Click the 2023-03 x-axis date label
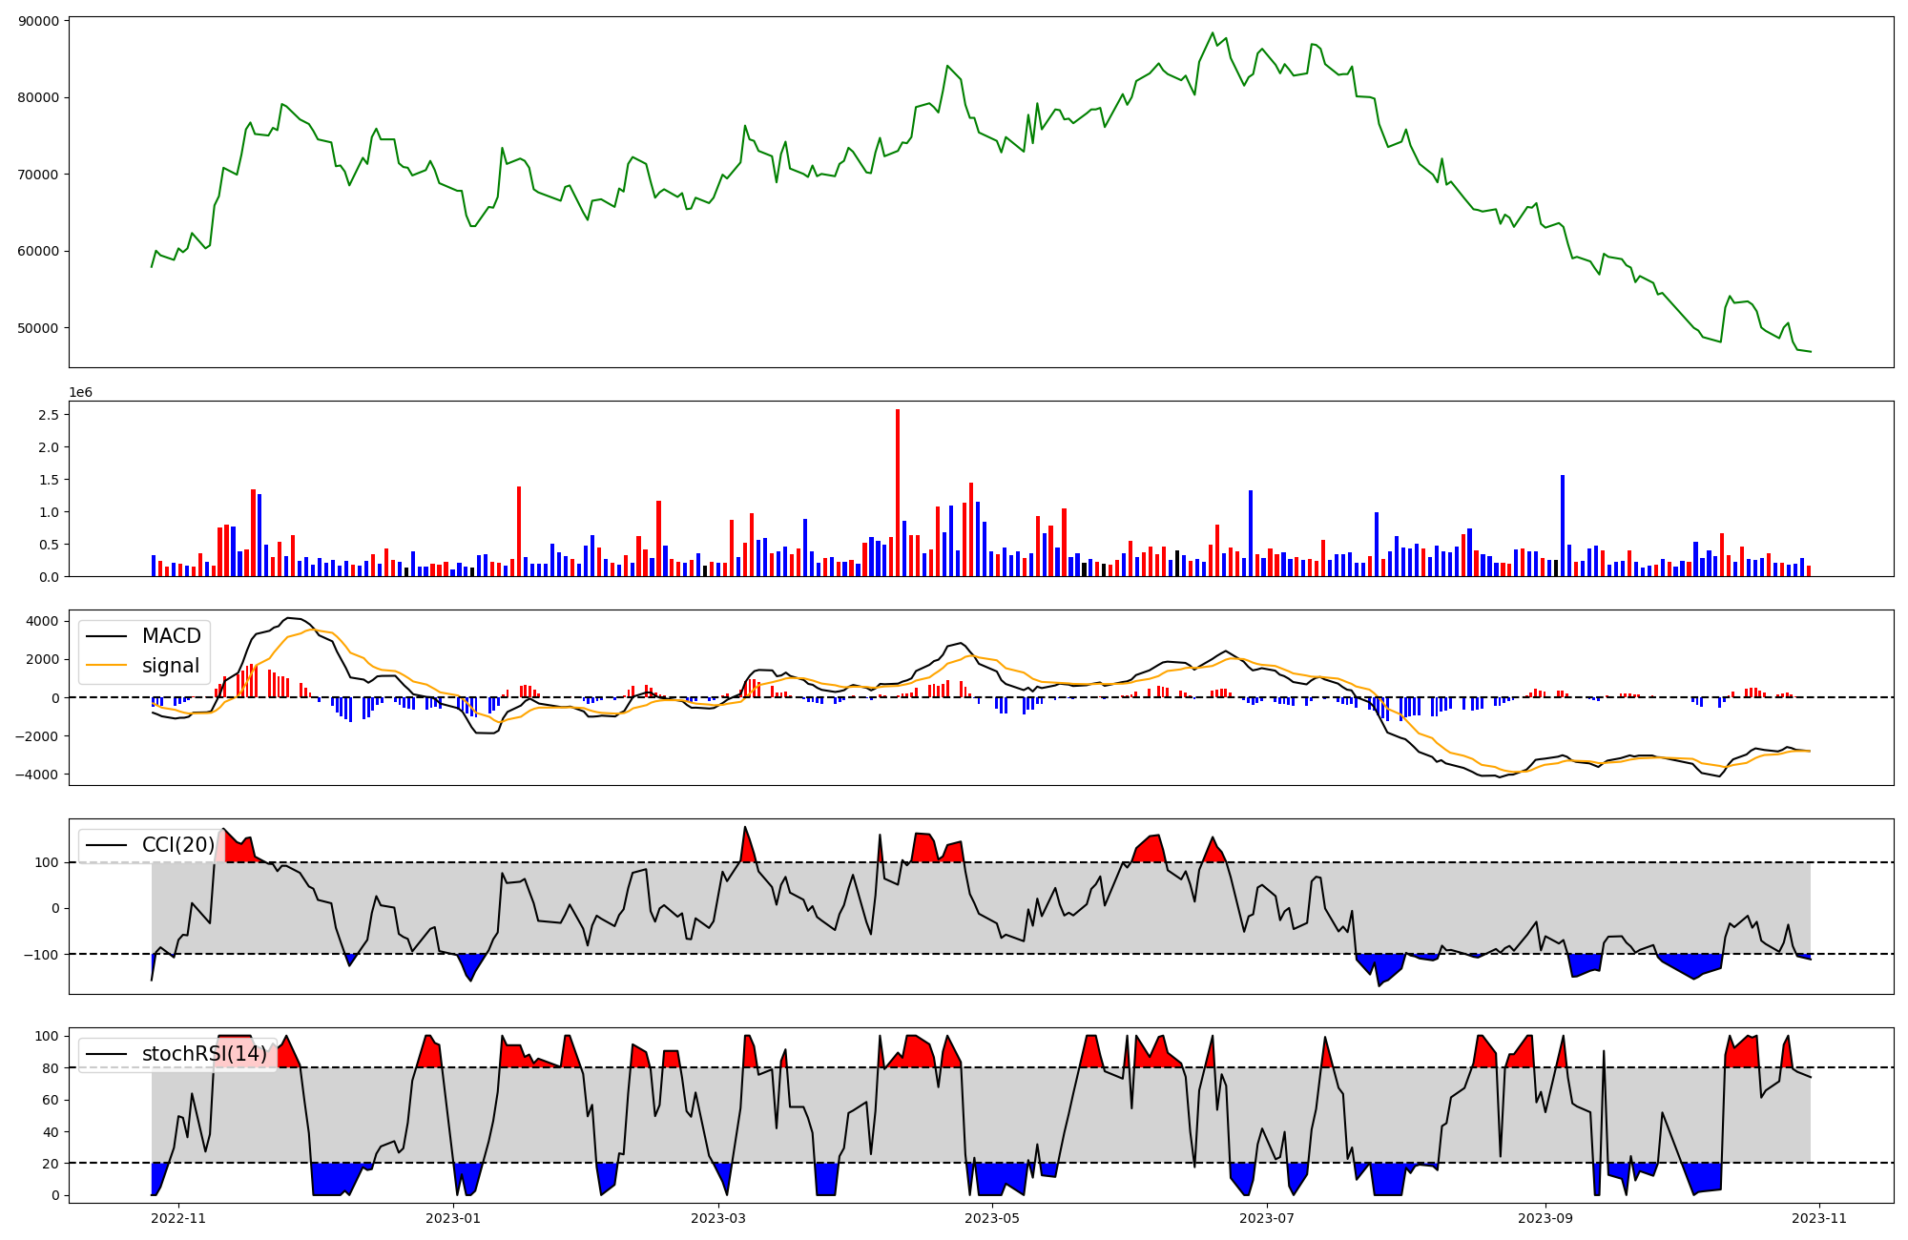The image size is (1908, 1240). pyautogui.click(x=717, y=1217)
